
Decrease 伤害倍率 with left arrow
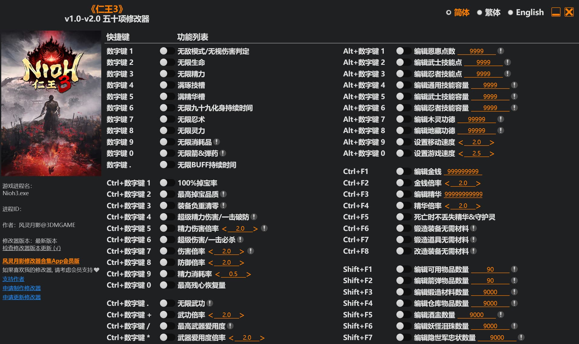pyautogui.click(x=211, y=251)
